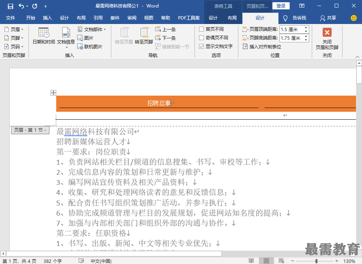Open the Quick Access Toolbar customize arrow
The width and height of the screenshot is (362, 264).
tap(45, 6)
